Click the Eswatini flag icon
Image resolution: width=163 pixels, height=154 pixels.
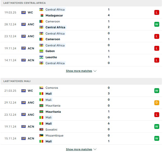click(x=42, y=130)
